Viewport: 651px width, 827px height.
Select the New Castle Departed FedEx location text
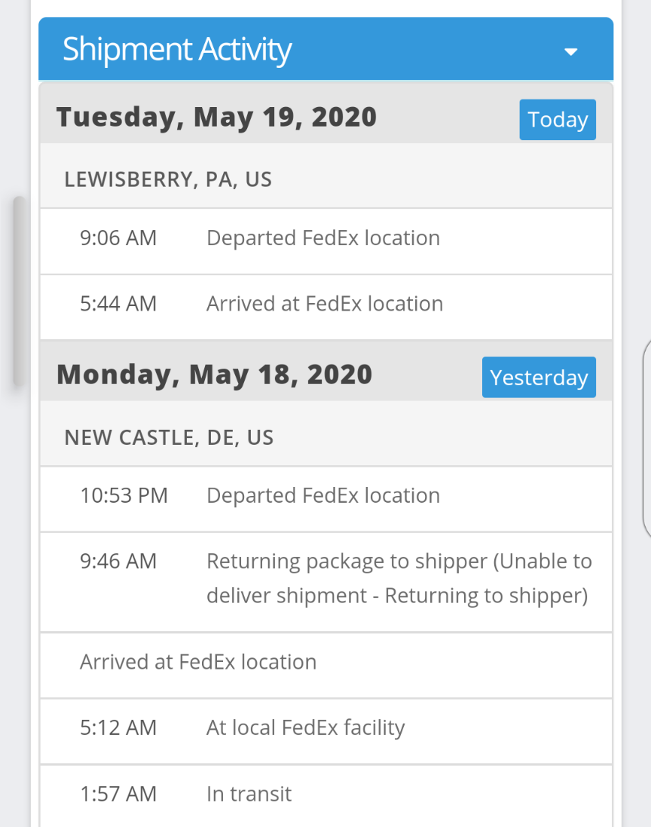(323, 496)
